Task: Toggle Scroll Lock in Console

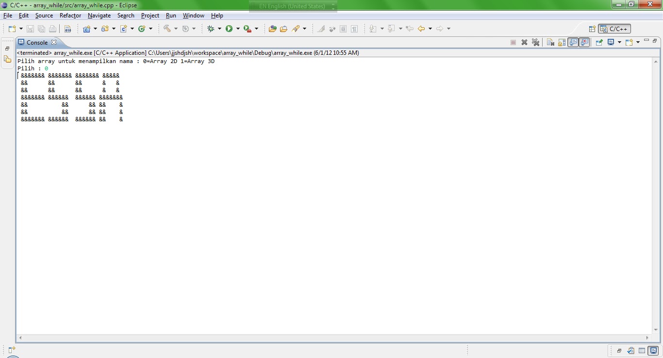Action: tap(562, 42)
